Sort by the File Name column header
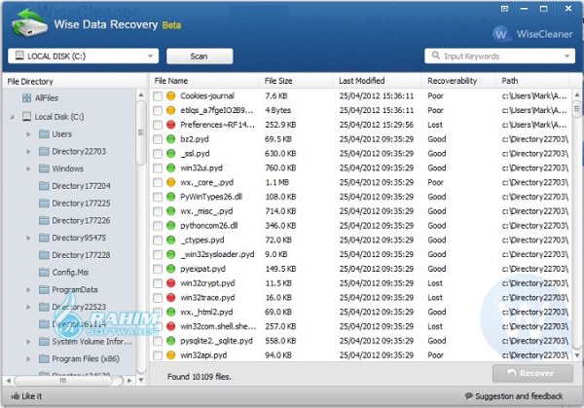This screenshot has height=408, width=584. pos(204,81)
